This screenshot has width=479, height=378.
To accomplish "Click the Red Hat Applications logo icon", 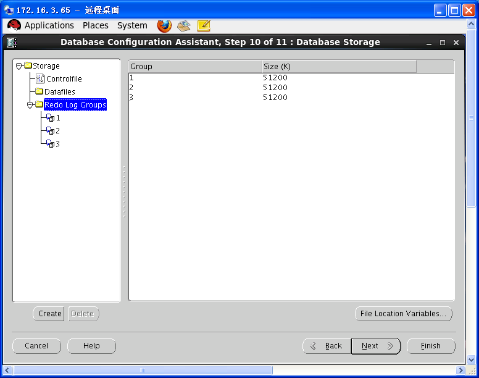I will click(14, 25).
